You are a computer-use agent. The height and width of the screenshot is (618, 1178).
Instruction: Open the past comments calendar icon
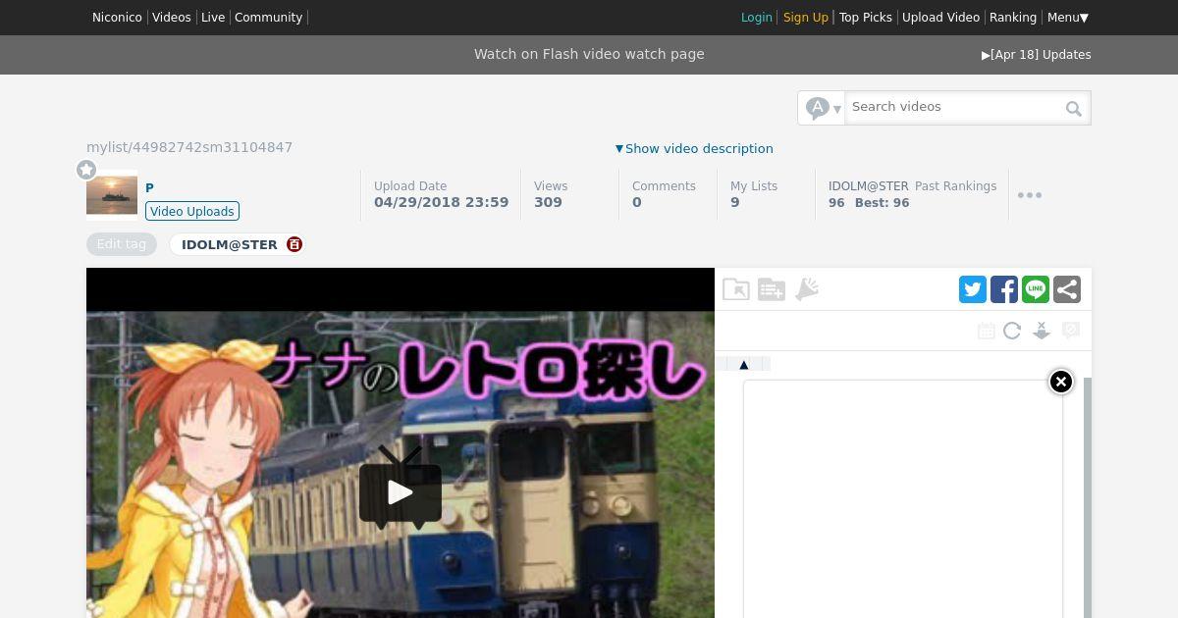click(x=987, y=332)
